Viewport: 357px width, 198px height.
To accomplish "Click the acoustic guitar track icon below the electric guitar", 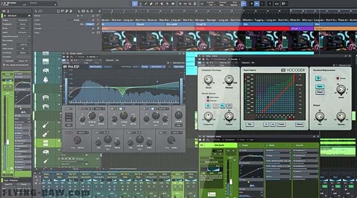I will pos(46,134).
